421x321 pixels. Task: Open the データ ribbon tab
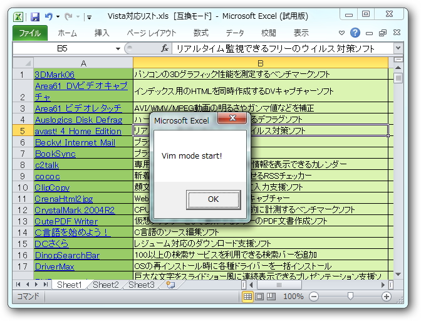235,33
